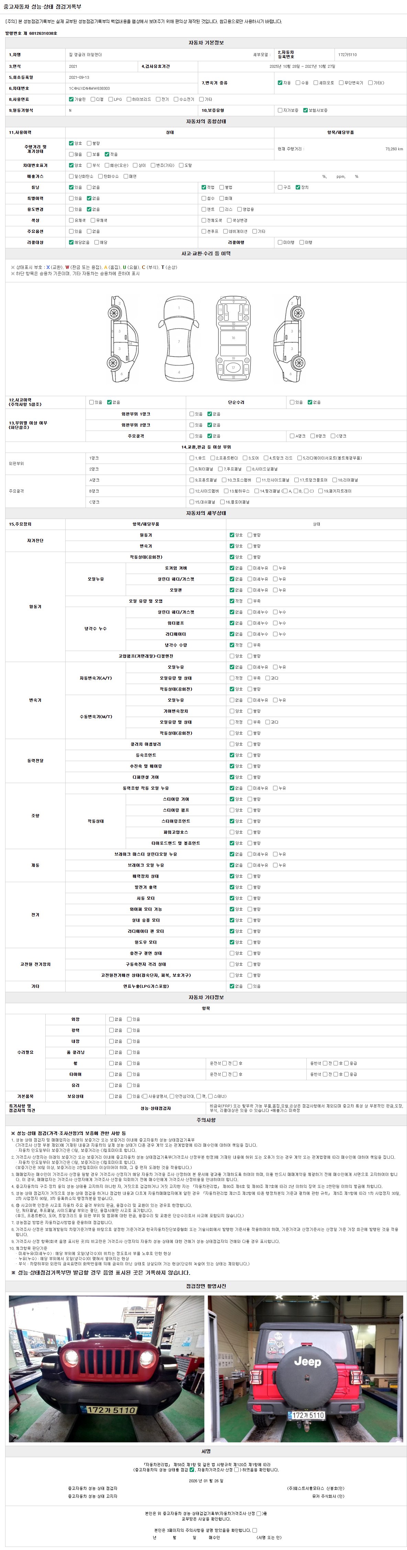Viewport: 407px width, 1550px height.
Task: Check the 1.후드 panel checkbox
Action: (x=192, y=458)
